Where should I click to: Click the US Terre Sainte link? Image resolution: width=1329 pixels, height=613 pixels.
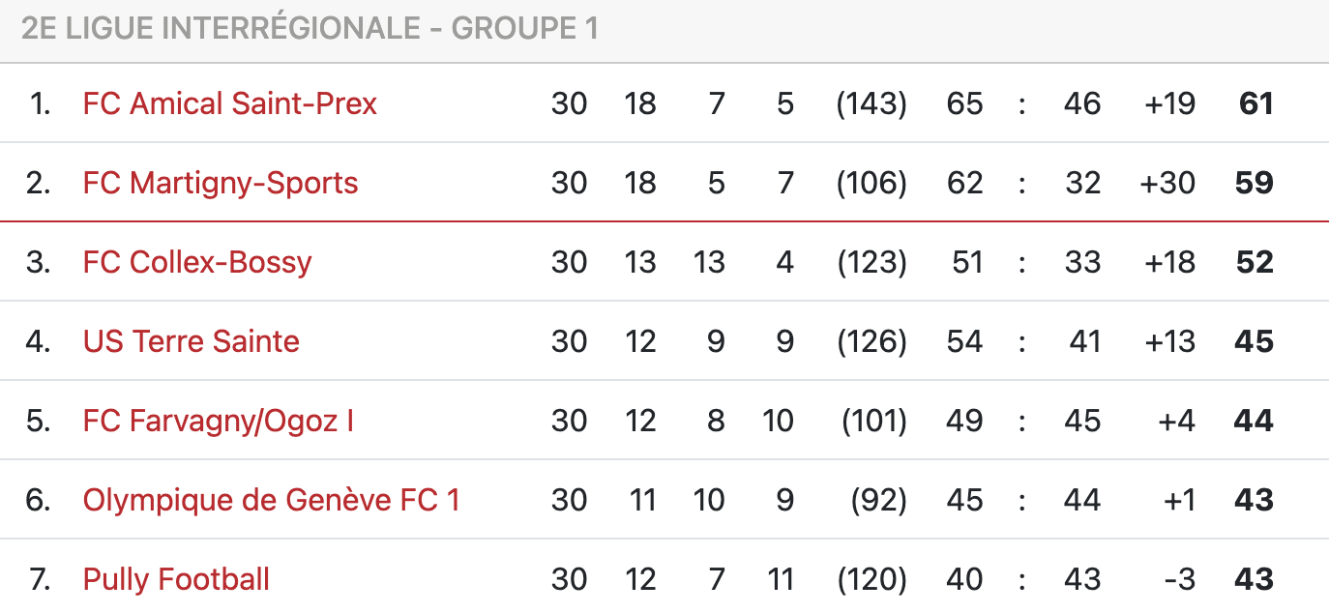192,341
